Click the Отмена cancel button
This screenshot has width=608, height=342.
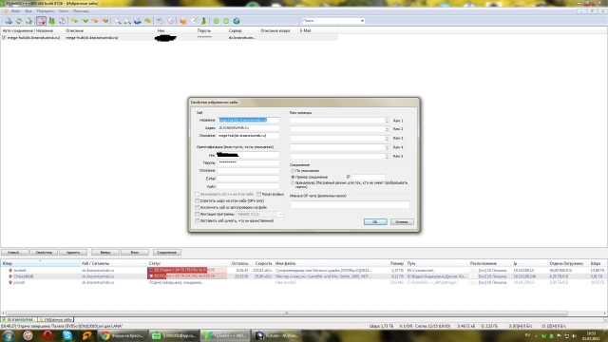point(402,221)
